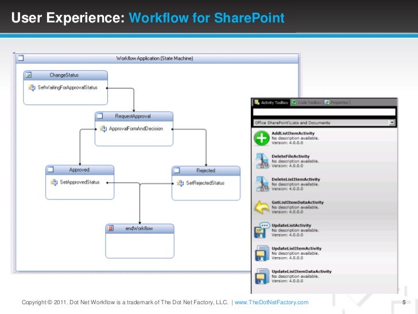Select the DeleteListItemActivity name text
Screen dimensions: 418x314
pos(296,179)
